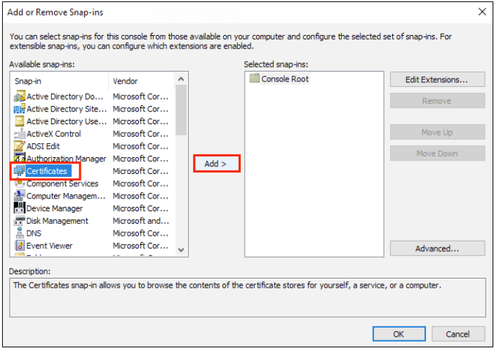Click the Computer Management icon
The width and height of the screenshot is (494, 348).
pyautogui.click(x=20, y=196)
